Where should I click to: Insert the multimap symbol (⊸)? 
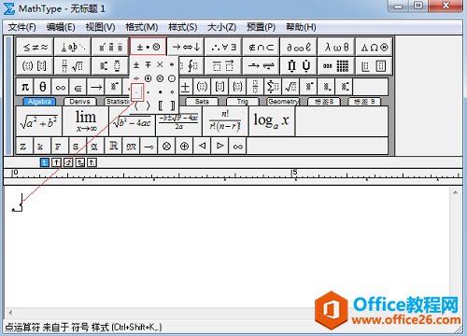tap(149, 146)
